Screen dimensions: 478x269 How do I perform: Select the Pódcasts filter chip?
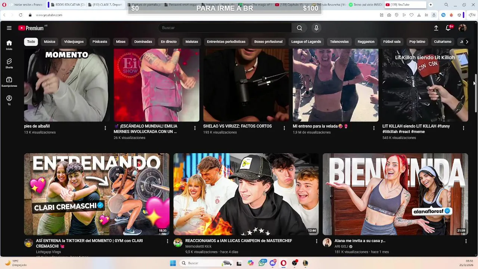(100, 41)
